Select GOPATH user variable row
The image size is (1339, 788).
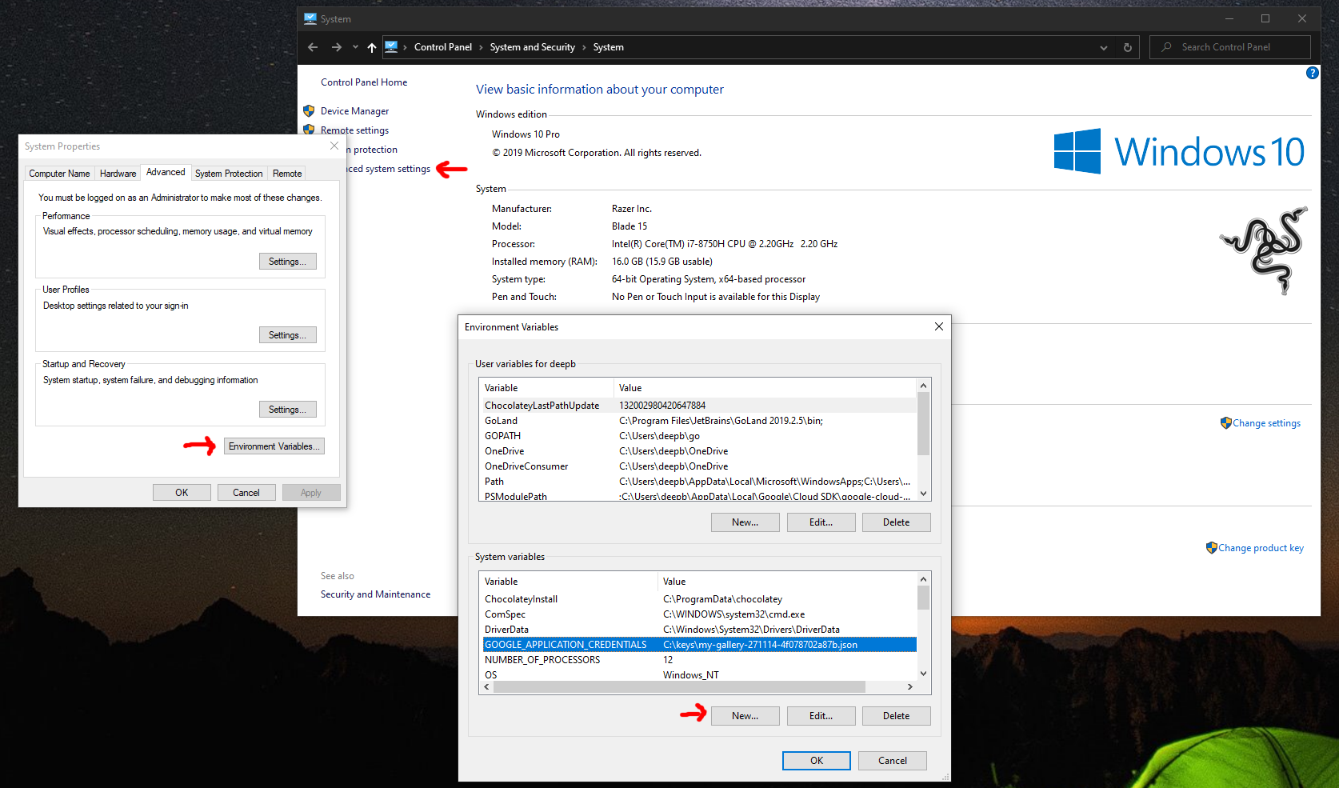pos(698,436)
